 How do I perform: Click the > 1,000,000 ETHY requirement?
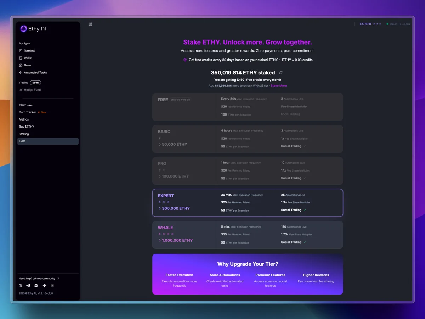coord(175,240)
